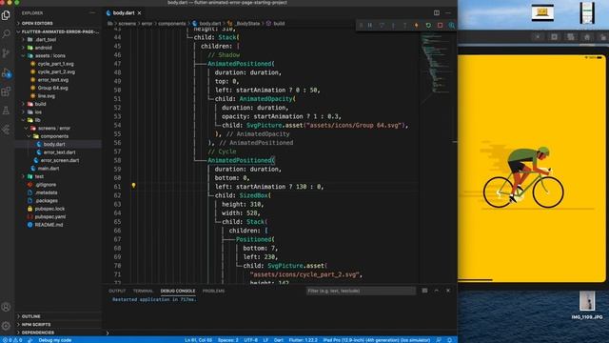Open the Extensions view
The image size is (609, 343).
click(6, 91)
